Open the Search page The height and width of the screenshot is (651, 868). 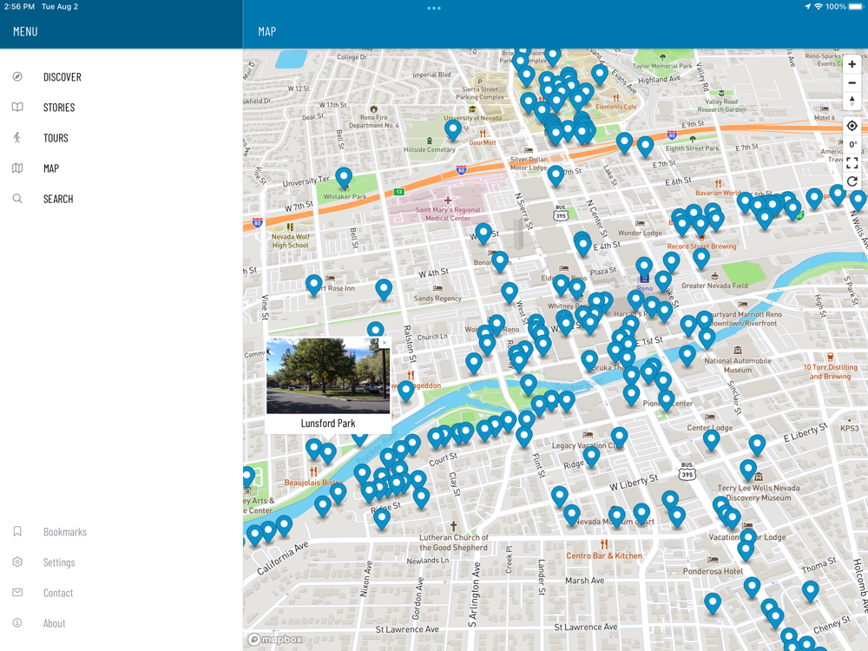(x=58, y=199)
